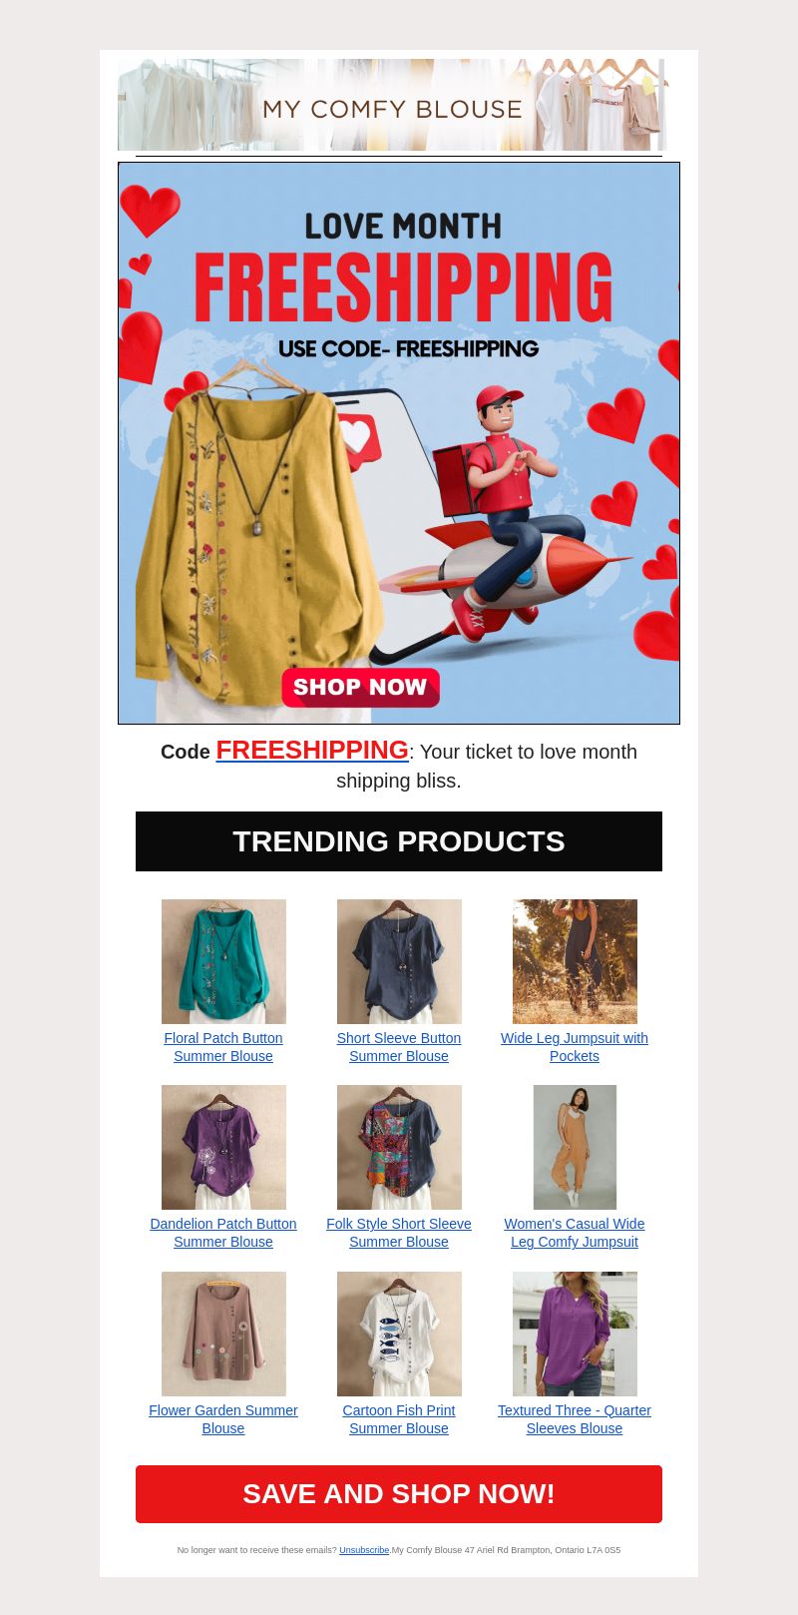798x1615 pixels.
Task: Select the navy short sleeve blouse thumbnail
Action: pyautogui.click(x=399, y=961)
